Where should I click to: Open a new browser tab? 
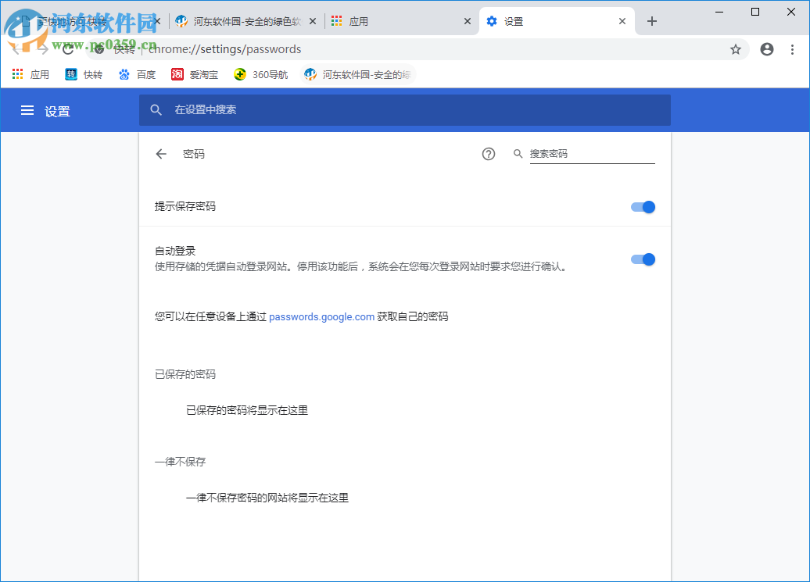tap(652, 21)
